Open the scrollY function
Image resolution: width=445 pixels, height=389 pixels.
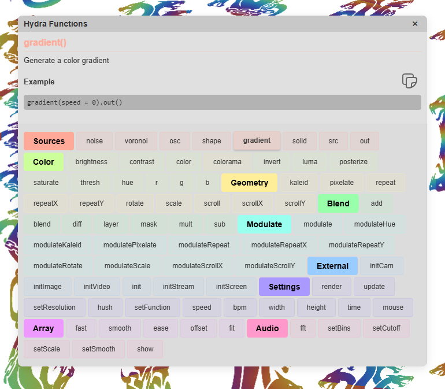[x=295, y=203]
